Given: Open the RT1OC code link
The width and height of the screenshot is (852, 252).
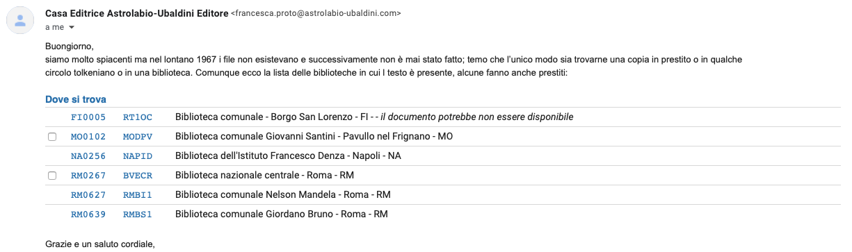Looking at the screenshot, I should click(x=138, y=117).
